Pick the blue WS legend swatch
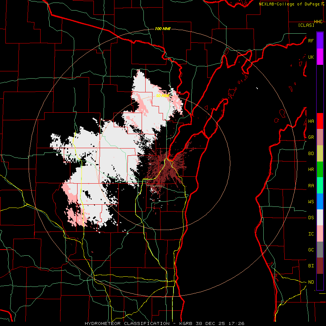Screen dimensions: 326x326 (x=320, y=201)
